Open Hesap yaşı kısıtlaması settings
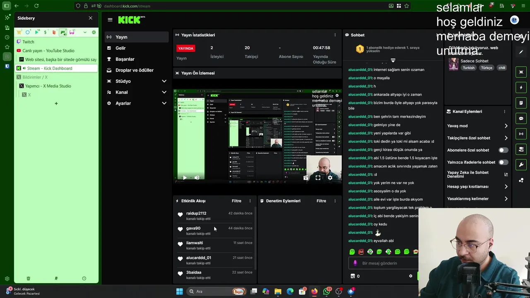The width and height of the screenshot is (530, 298). (477, 187)
